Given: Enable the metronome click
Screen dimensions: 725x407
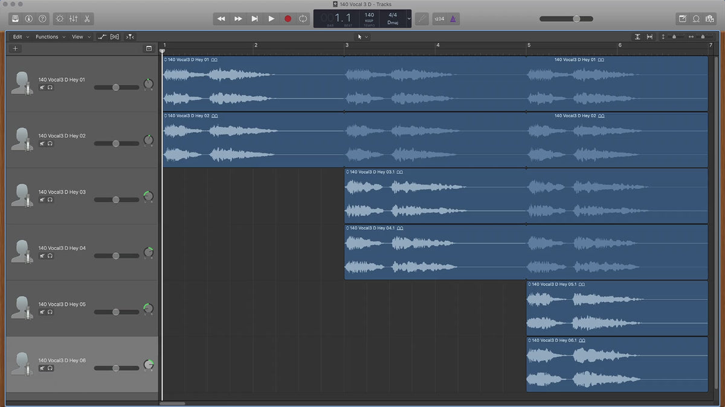Looking at the screenshot, I should click(x=453, y=19).
